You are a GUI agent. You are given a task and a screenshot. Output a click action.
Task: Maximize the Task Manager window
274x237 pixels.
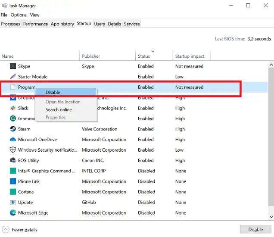248,6
